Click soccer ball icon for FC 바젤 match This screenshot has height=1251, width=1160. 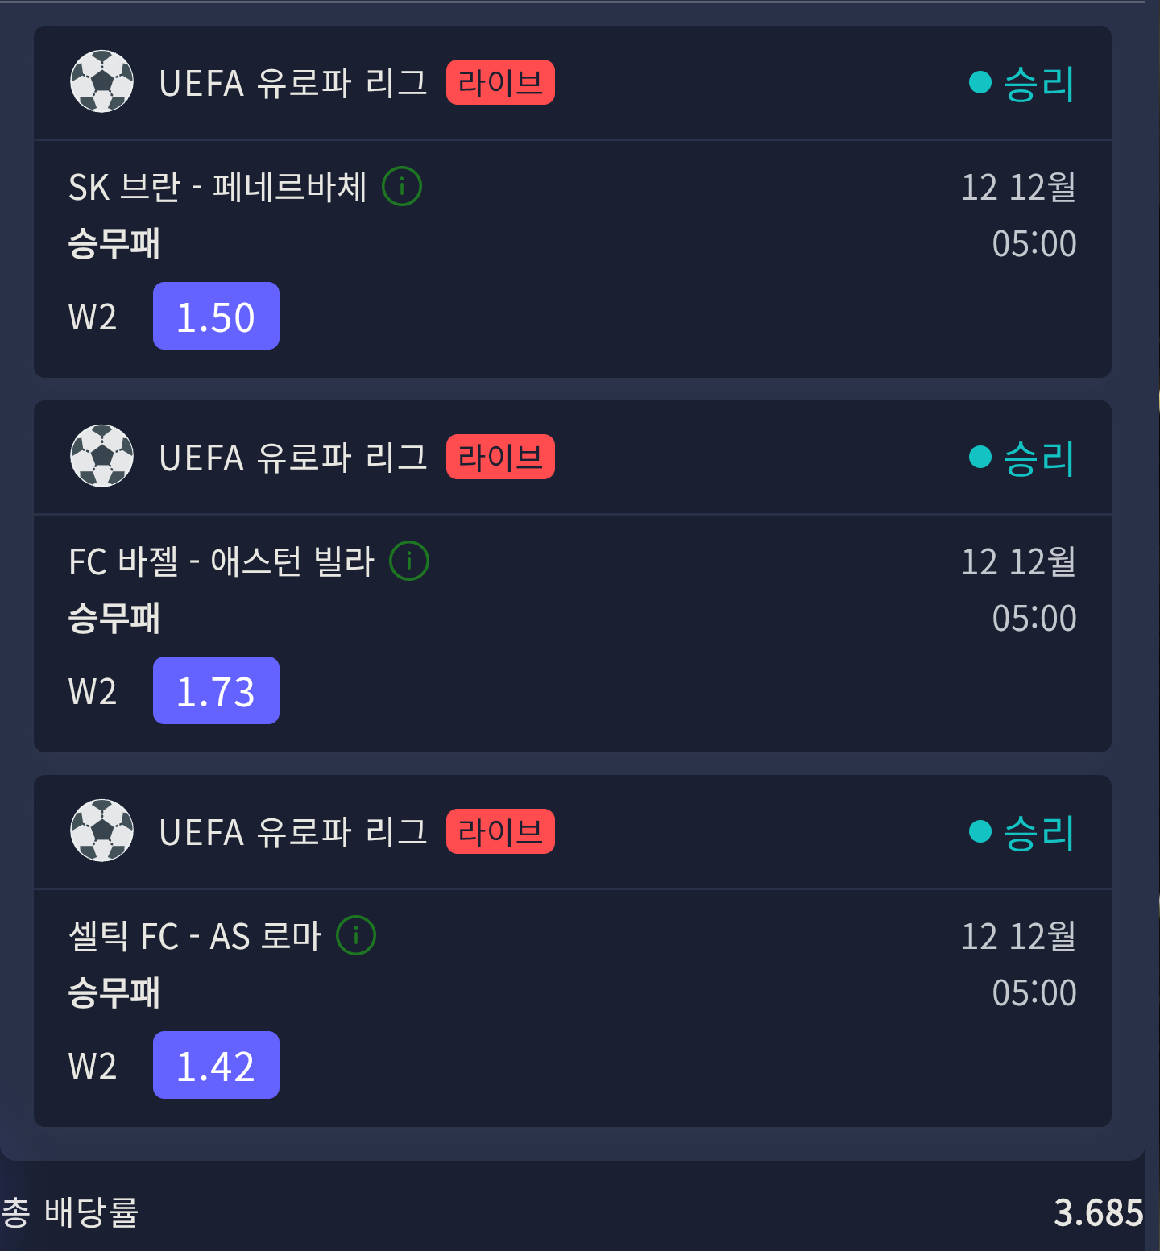tap(102, 456)
